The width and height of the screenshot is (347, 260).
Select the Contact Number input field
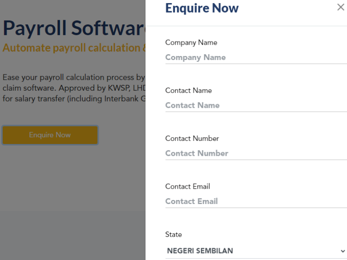(256, 153)
